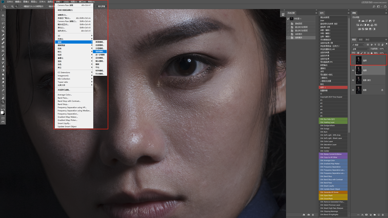Add Brightness/Contrast adjustment sun icon
This screenshot has width=388, height=218.
coord(359,21)
